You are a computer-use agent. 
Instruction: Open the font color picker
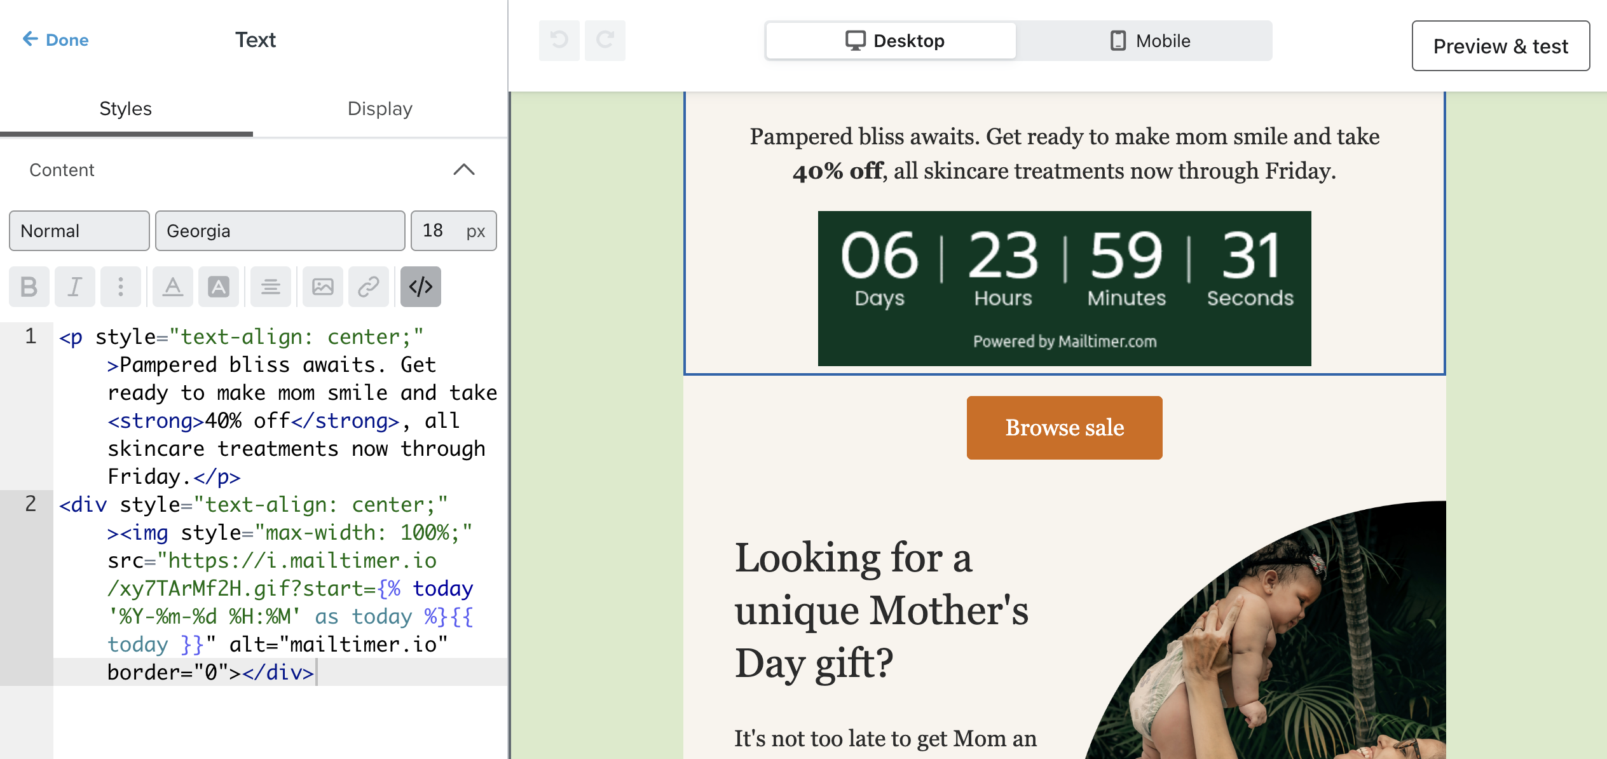click(x=172, y=287)
